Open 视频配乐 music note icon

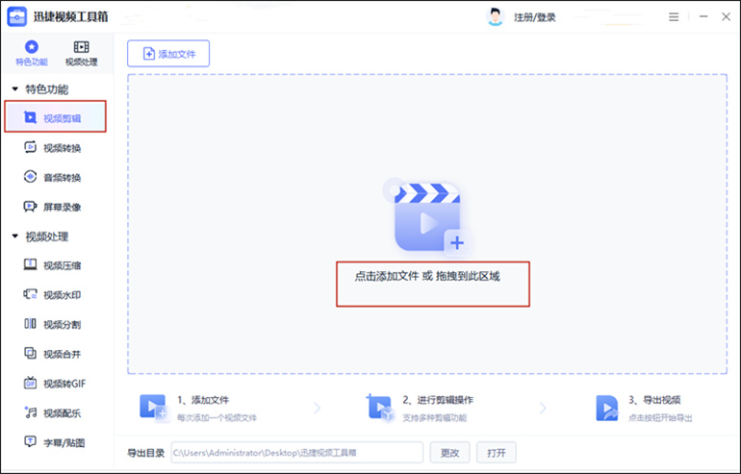click(x=30, y=412)
